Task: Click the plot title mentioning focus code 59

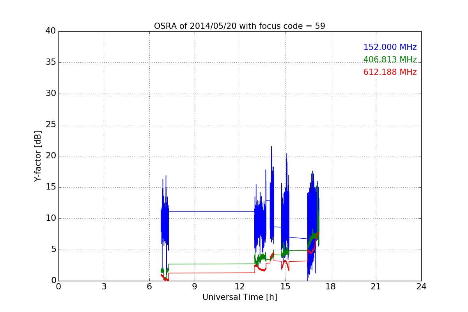Action: [x=239, y=26]
